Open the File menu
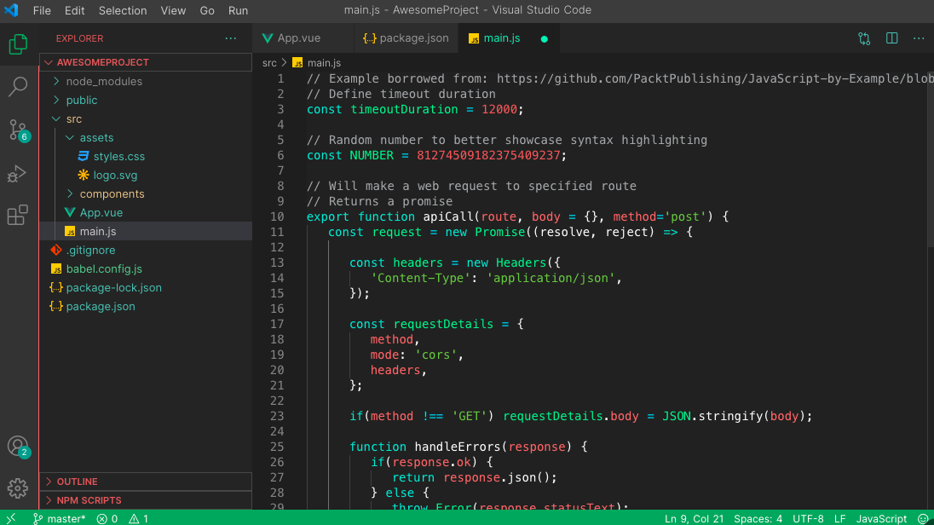 [x=42, y=10]
